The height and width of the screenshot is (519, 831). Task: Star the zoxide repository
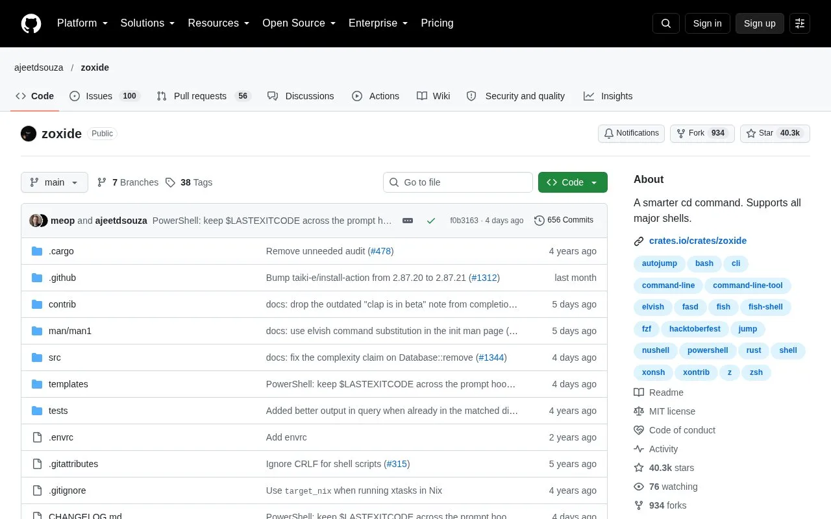tap(775, 134)
